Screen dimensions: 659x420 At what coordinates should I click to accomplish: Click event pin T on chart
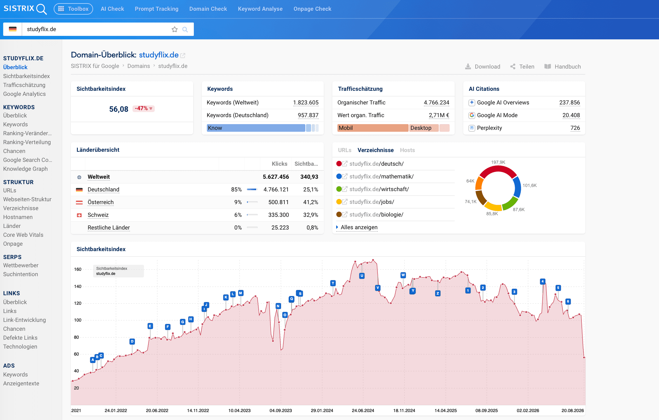click(x=333, y=283)
